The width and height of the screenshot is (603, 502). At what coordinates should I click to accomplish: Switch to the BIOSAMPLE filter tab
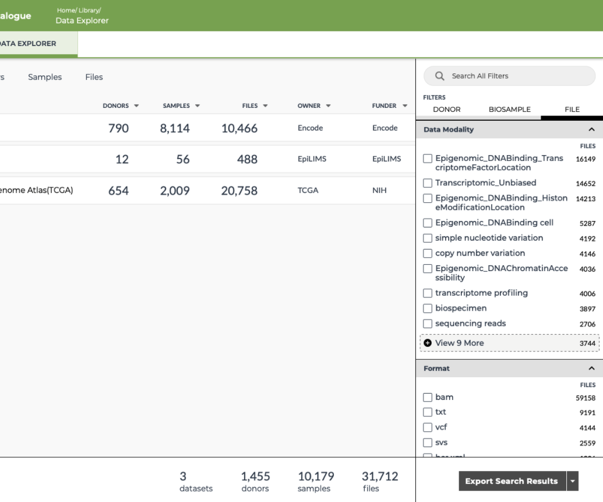[x=510, y=110]
